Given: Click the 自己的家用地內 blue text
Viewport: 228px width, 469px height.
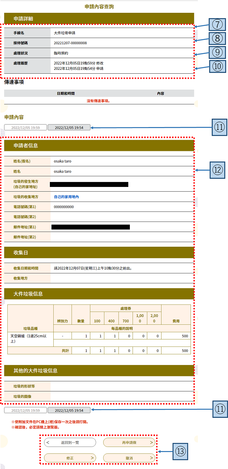Looking at the screenshot, I should pos(66,197).
